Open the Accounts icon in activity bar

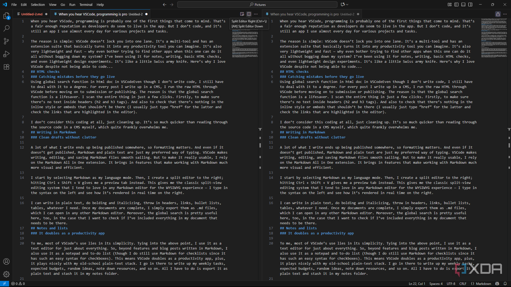(x=6, y=261)
